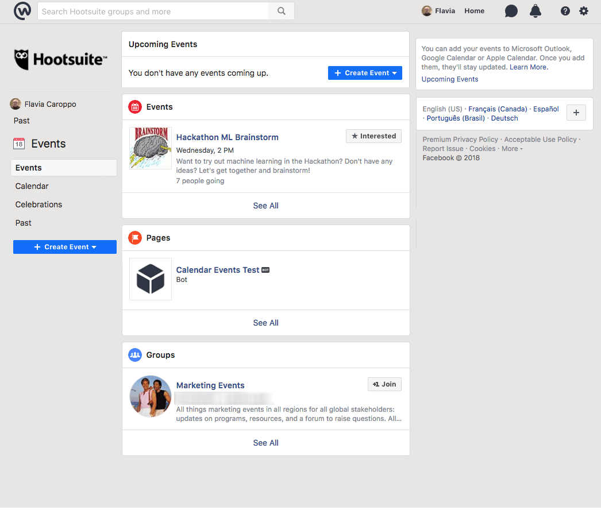Mark Interested for Hackathon ML Brainstorm
Screen dimensions: 601x510
tap(373, 136)
